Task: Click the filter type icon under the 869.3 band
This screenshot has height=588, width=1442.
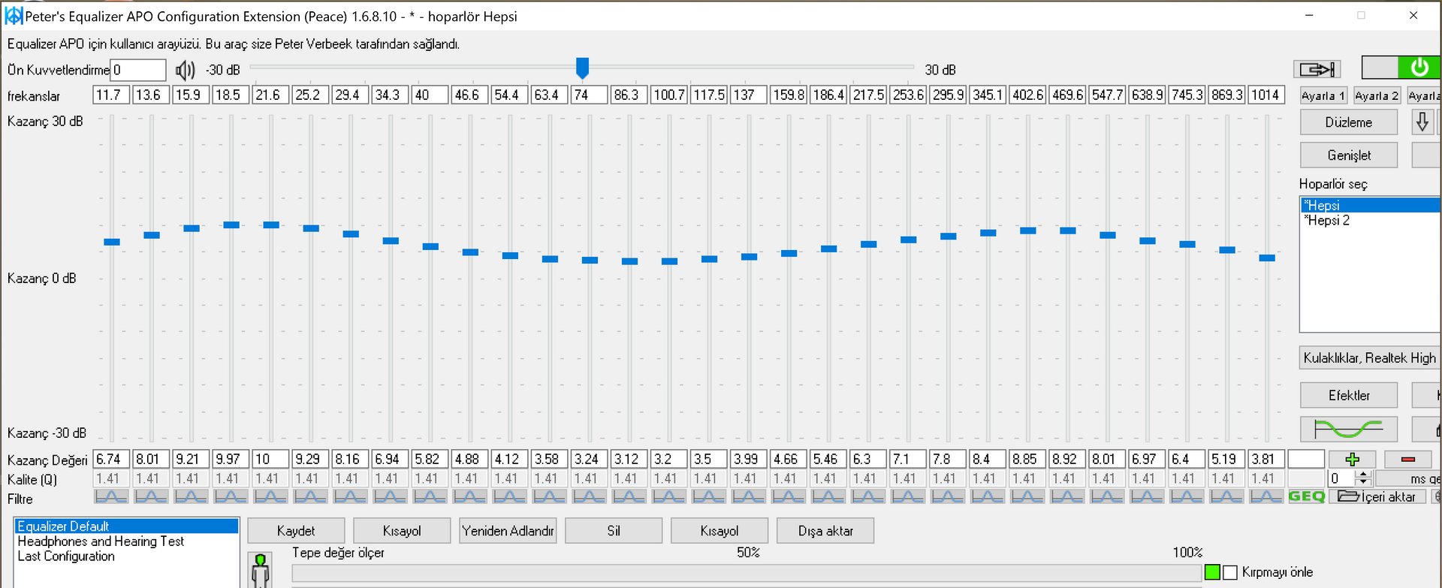Action: (x=1226, y=496)
